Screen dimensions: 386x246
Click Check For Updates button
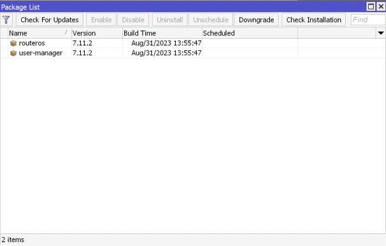[x=50, y=20]
